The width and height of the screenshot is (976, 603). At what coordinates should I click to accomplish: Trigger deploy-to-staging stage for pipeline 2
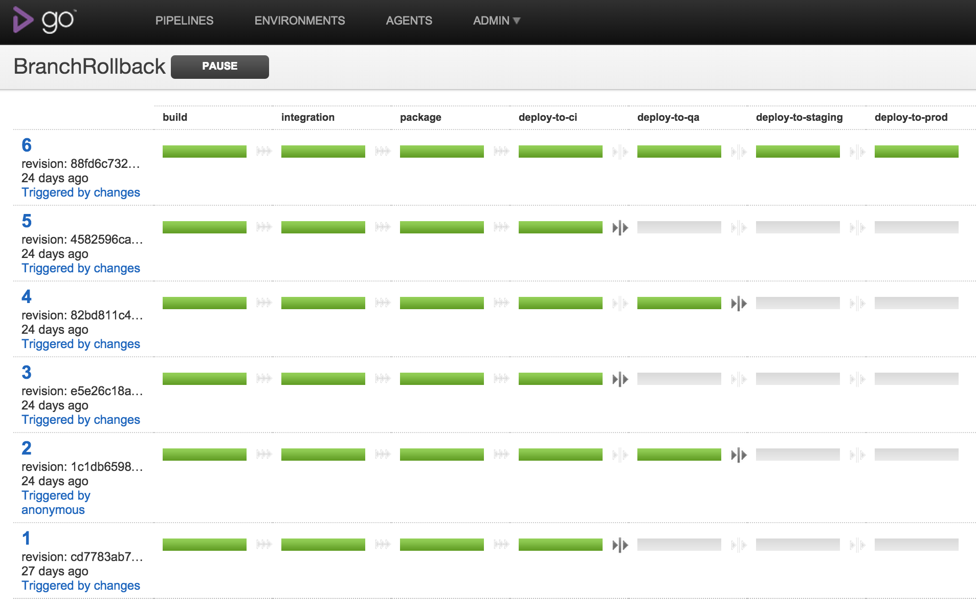(739, 455)
